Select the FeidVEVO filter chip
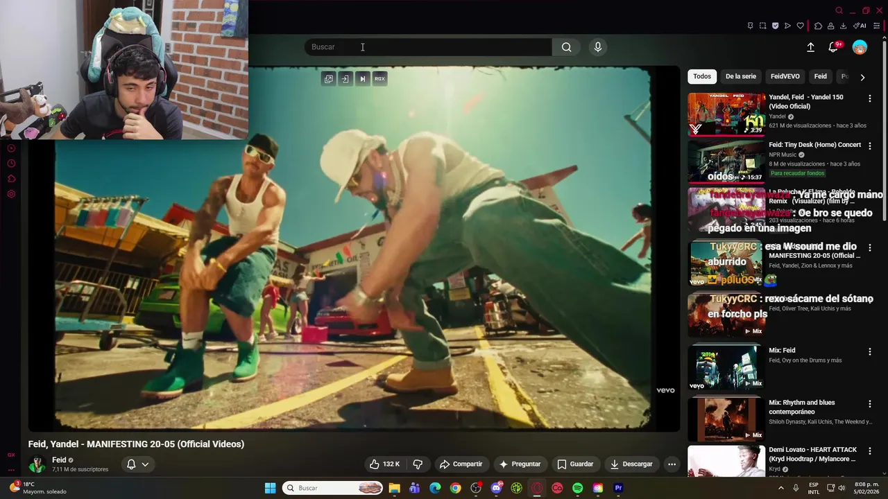 [x=785, y=76]
